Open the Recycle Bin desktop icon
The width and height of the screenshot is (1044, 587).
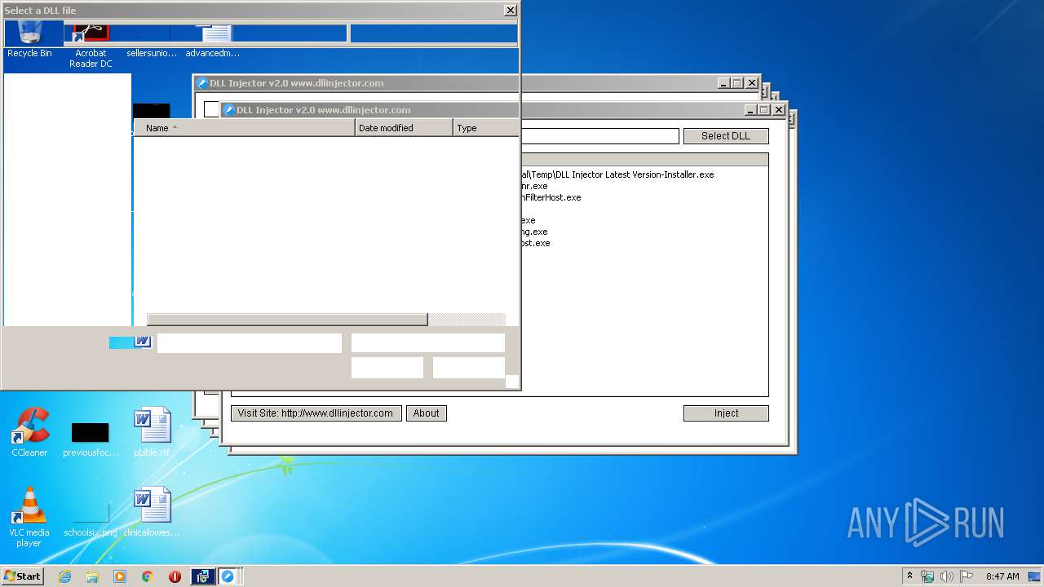click(x=29, y=39)
